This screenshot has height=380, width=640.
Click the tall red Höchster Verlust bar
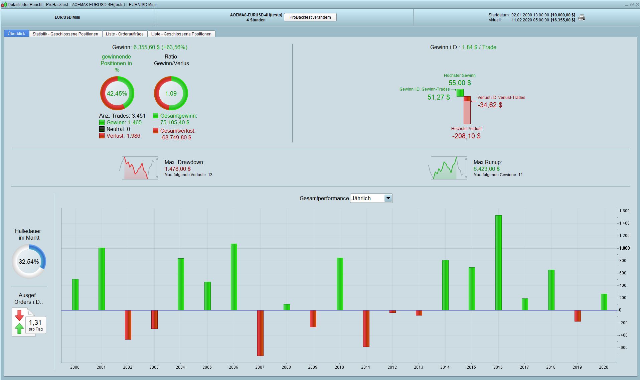[467, 112]
